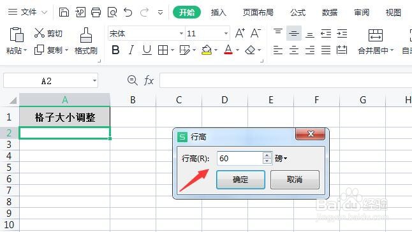The width and height of the screenshot is (412, 232).
Task: Click the zoom magnifier icon near formula bar
Action: point(132,80)
